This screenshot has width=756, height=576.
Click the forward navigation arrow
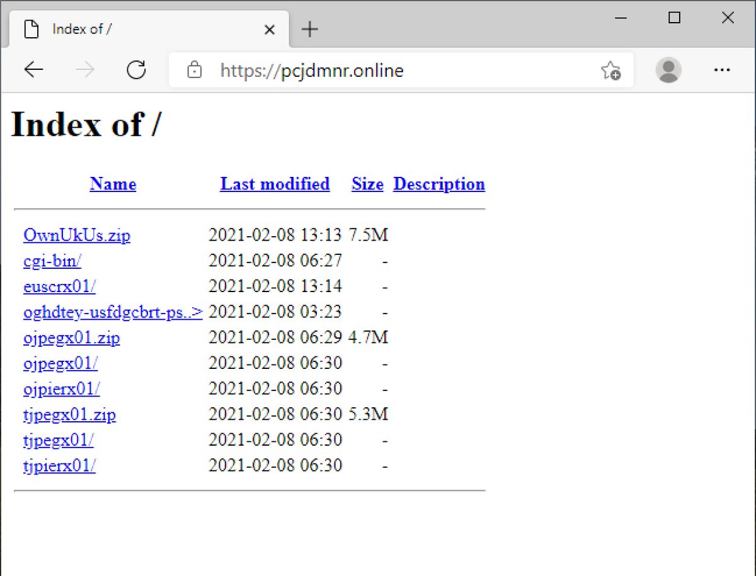click(85, 70)
